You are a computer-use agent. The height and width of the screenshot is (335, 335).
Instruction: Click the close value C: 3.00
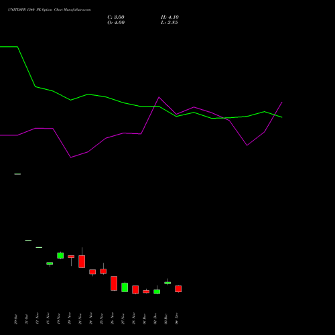[116, 17]
